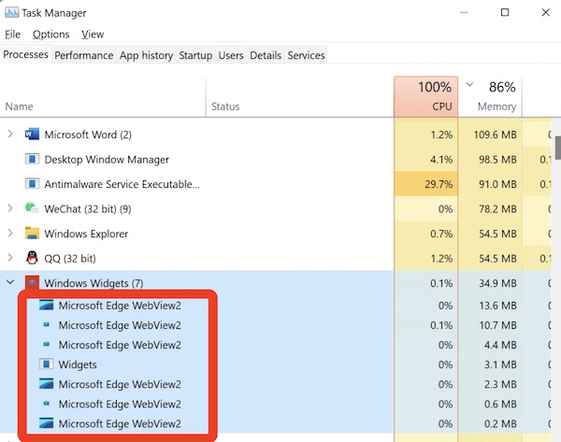
Task: Expand the Microsoft Word process group
Action: click(10, 135)
